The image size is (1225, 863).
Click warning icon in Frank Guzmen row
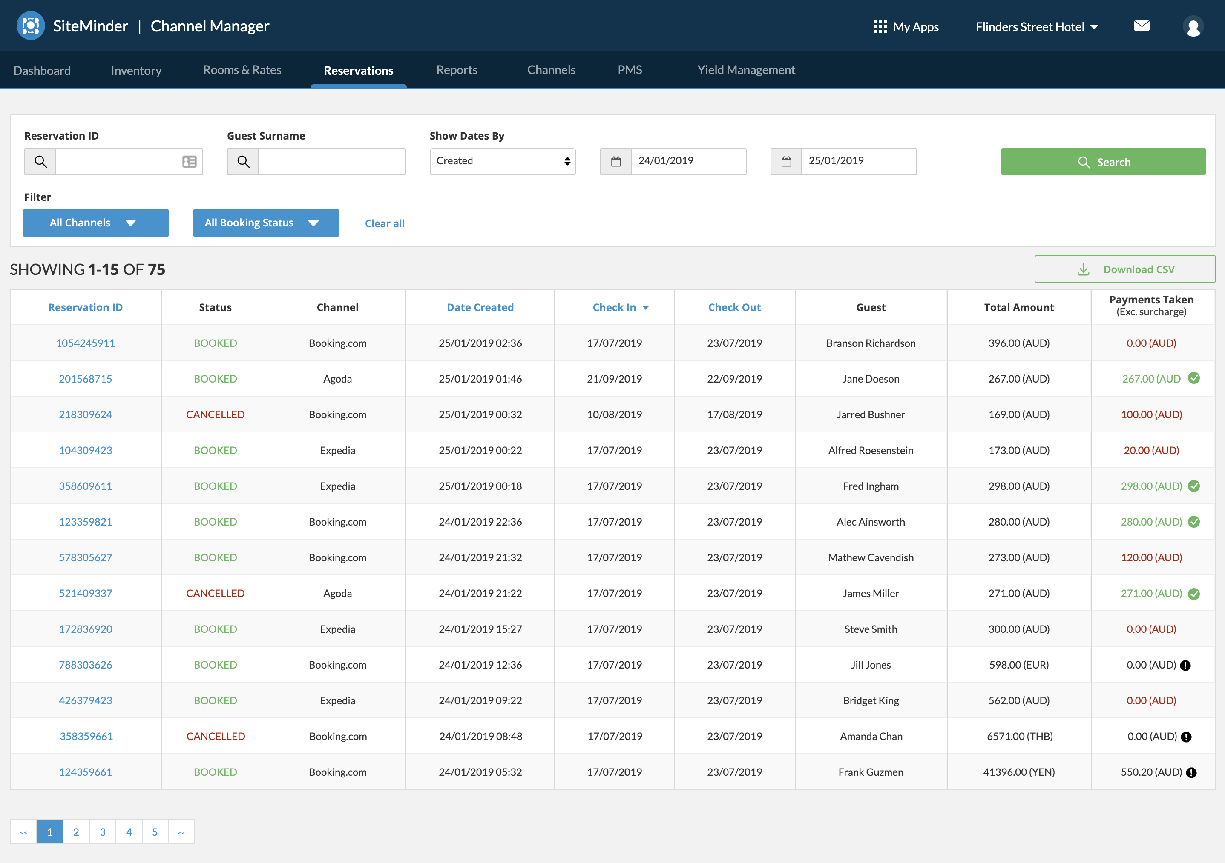pos(1191,772)
